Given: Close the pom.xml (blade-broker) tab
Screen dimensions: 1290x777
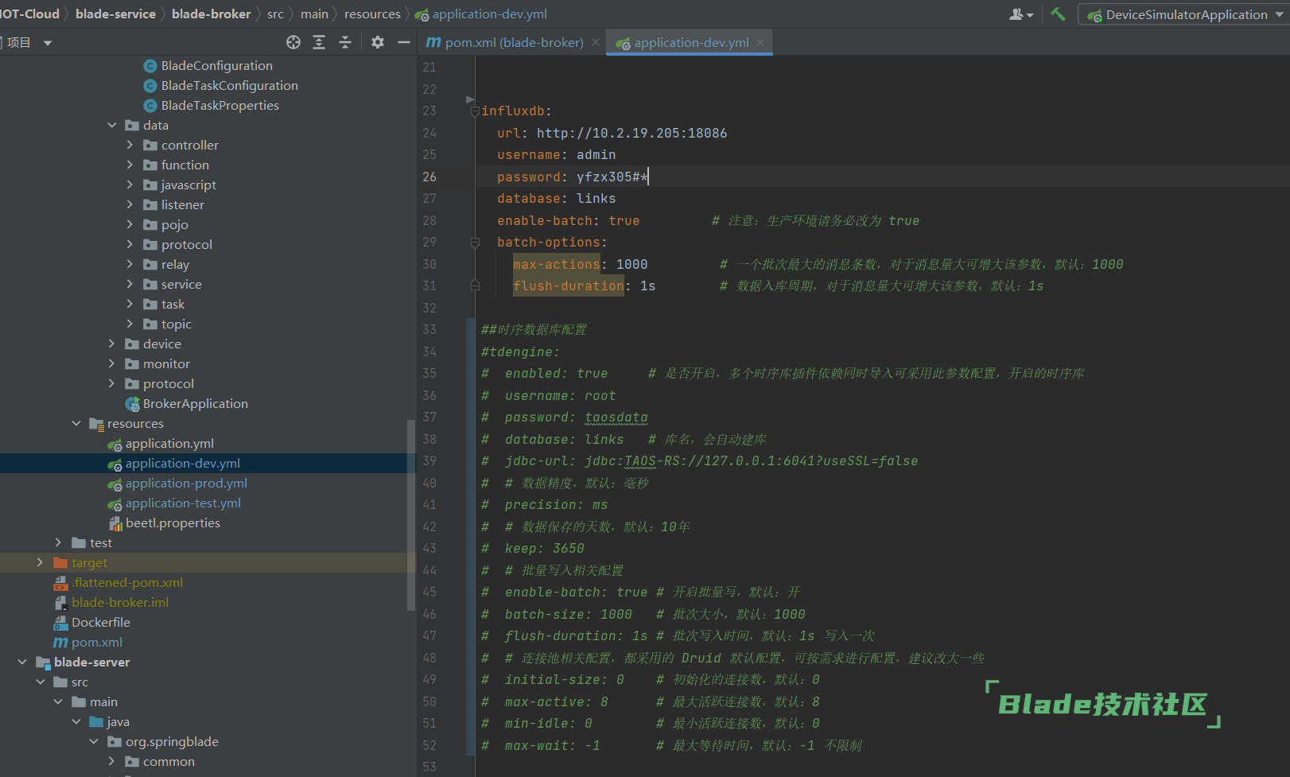Looking at the screenshot, I should (596, 42).
